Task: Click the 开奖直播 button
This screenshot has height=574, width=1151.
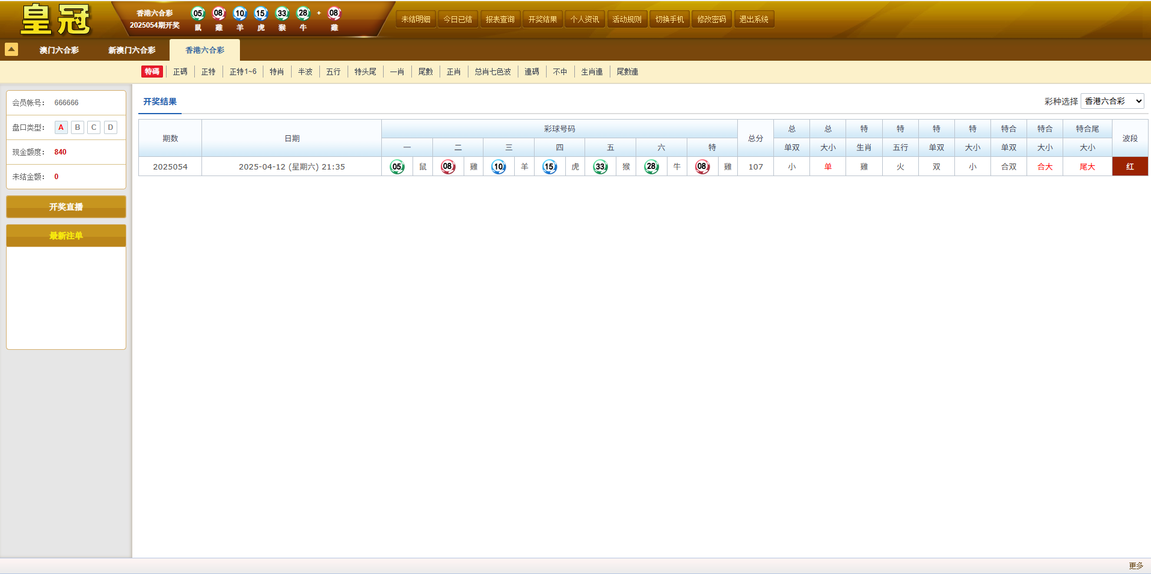Action: pyautogui.click(x=66, y=207)
